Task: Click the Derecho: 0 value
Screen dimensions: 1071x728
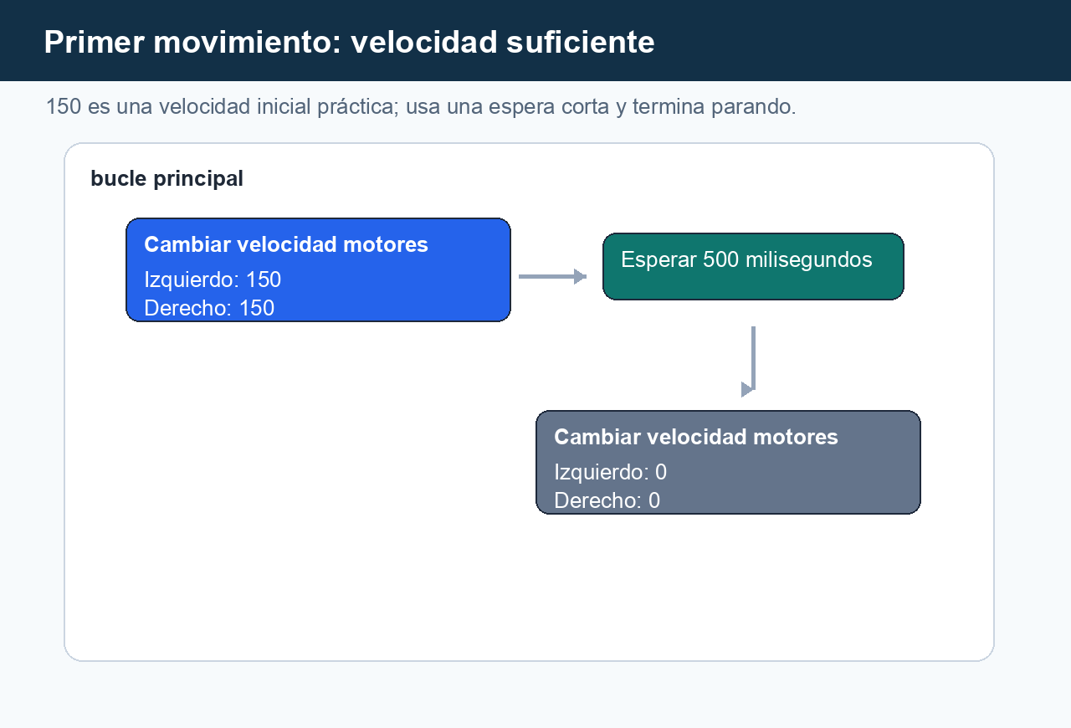Action: coord(607,500)
